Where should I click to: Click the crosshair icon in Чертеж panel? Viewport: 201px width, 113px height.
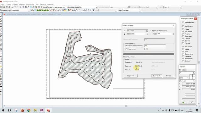193,77
